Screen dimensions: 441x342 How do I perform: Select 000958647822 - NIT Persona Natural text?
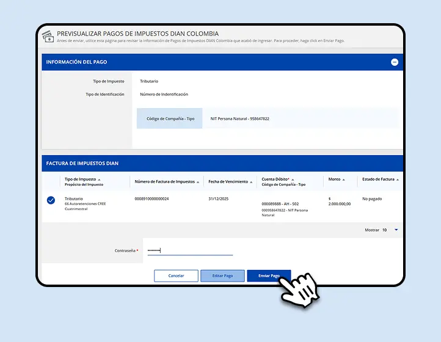tap(285, 213)
